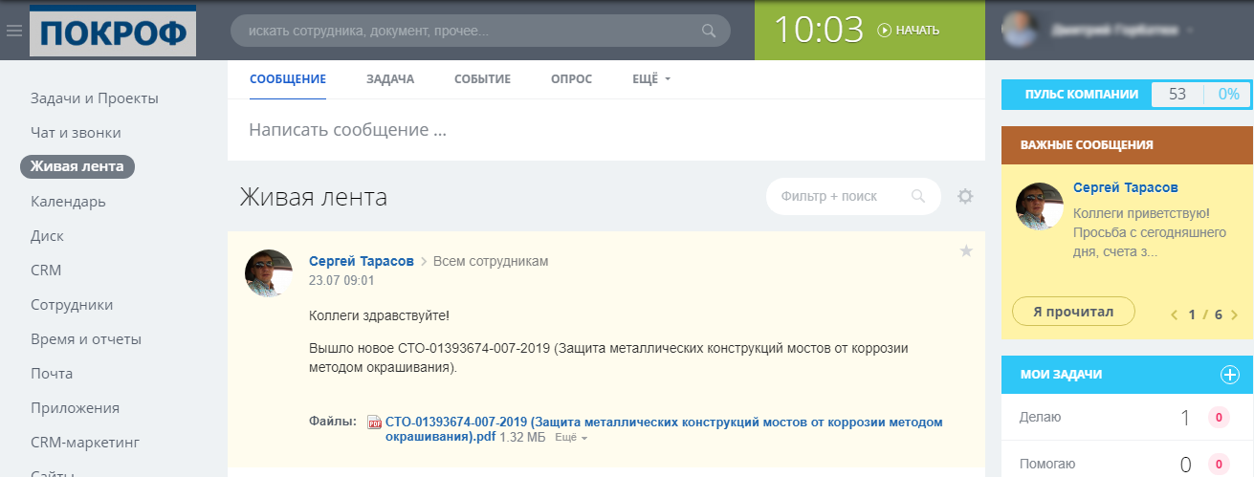Screen dimensions: 1254x477
Task: Open Сергей Тарасов avatar in feed post
Action: [x=269, y=273]
